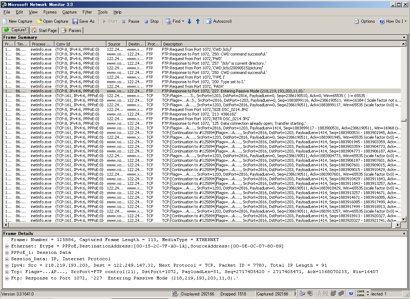The width and height of the screenshot is (410, 299).
Task: Select the 'CWD /icly/' FTP request row
Action: coord(202,49)
